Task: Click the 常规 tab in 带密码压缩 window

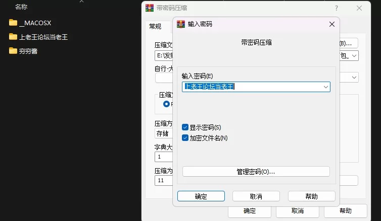Action: 155,26
